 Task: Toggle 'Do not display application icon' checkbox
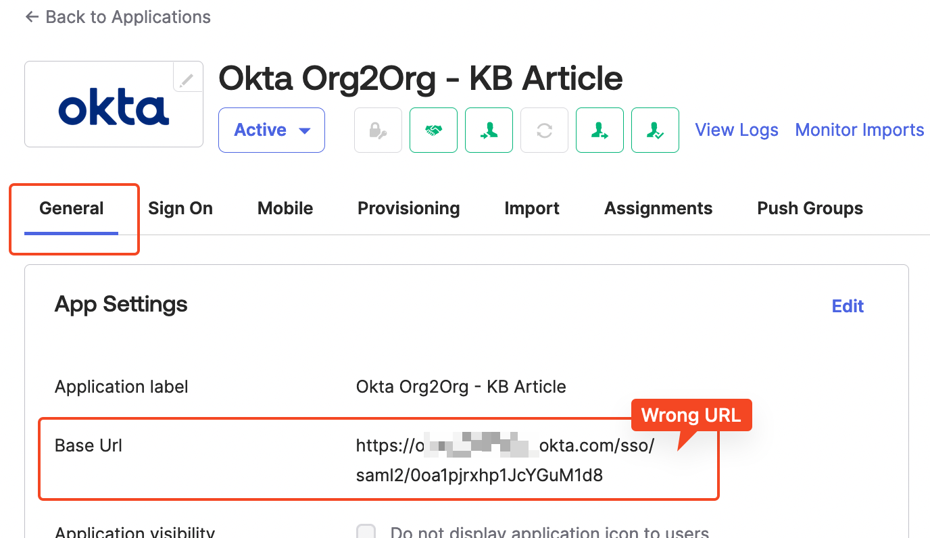366,532
